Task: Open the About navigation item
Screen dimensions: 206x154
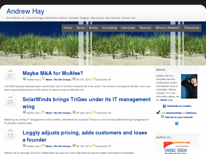Action: [x=80, y=28]
